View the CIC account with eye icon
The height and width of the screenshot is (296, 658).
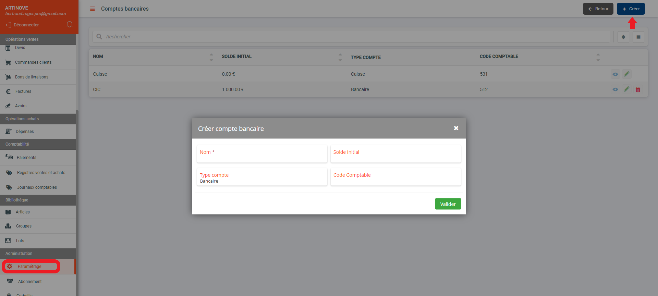point(615,89)
